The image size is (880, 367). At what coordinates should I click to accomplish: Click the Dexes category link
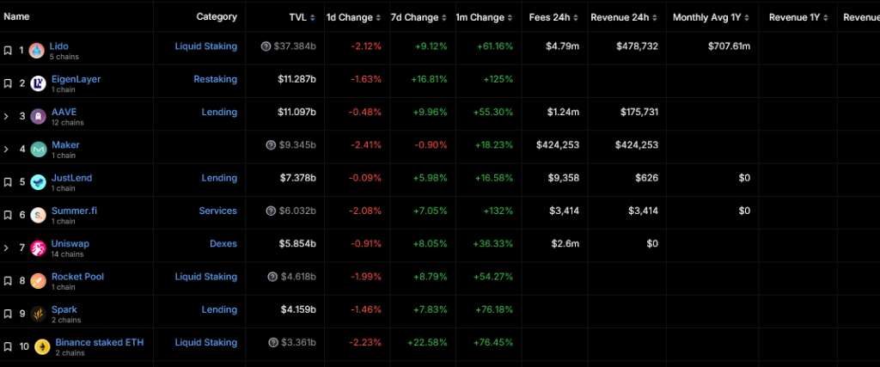(223, 244)
